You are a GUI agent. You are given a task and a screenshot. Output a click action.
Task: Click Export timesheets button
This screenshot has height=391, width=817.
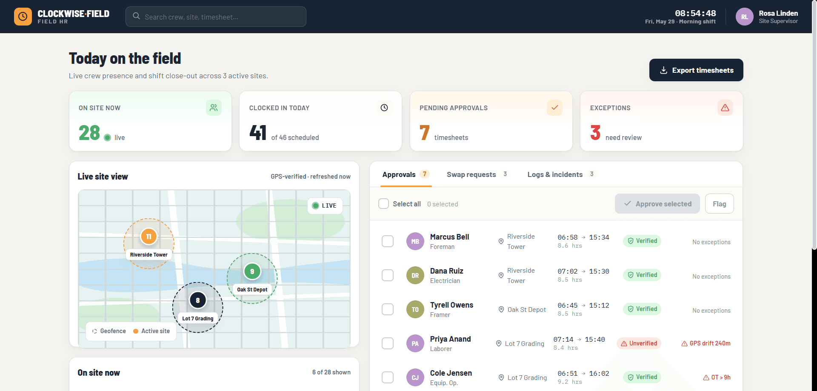[x=696, y=70]
